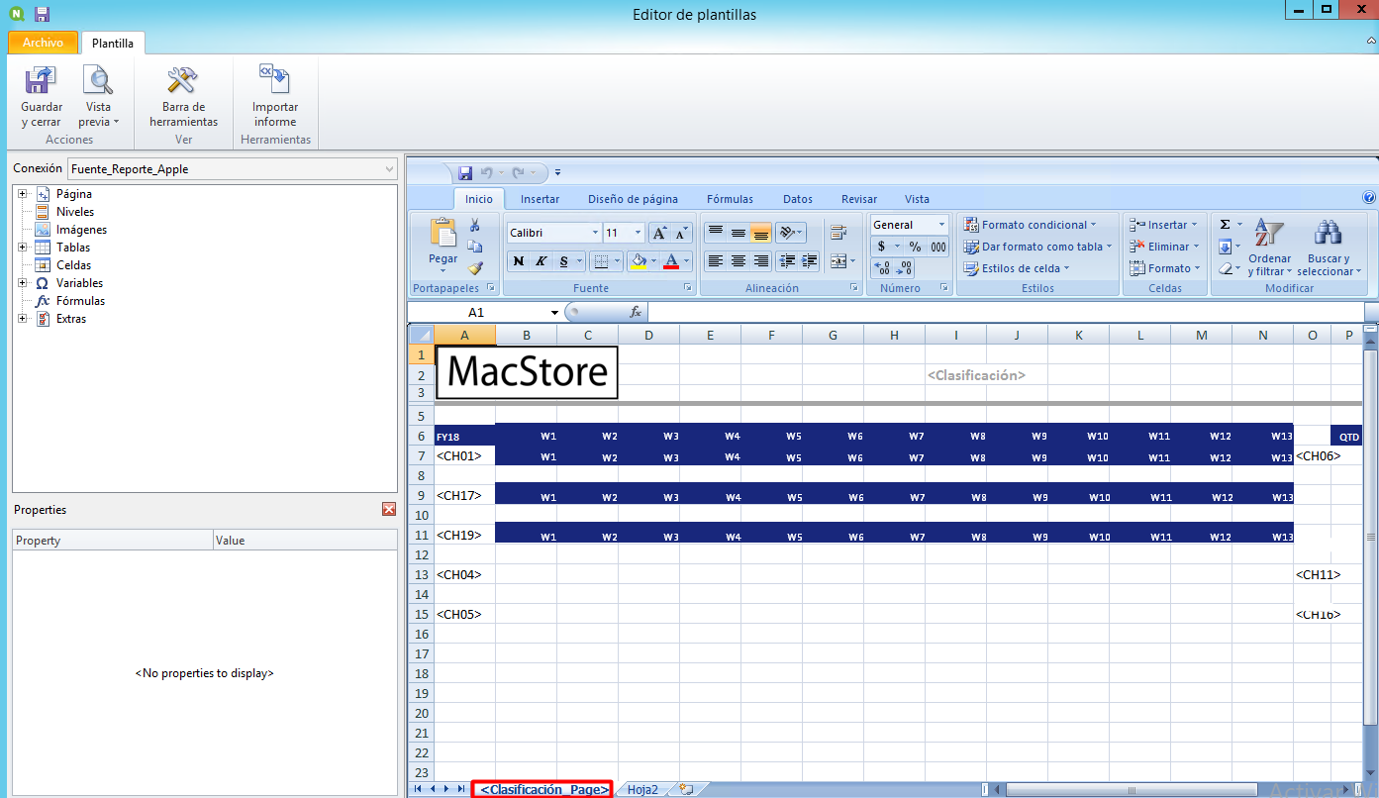
Task: Decrease indent in Alineación group
Action: click(788, 261)
